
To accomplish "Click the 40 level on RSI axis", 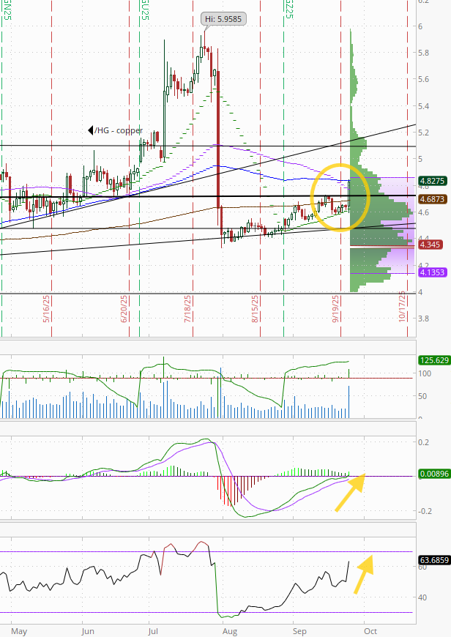I will point(422,597).
